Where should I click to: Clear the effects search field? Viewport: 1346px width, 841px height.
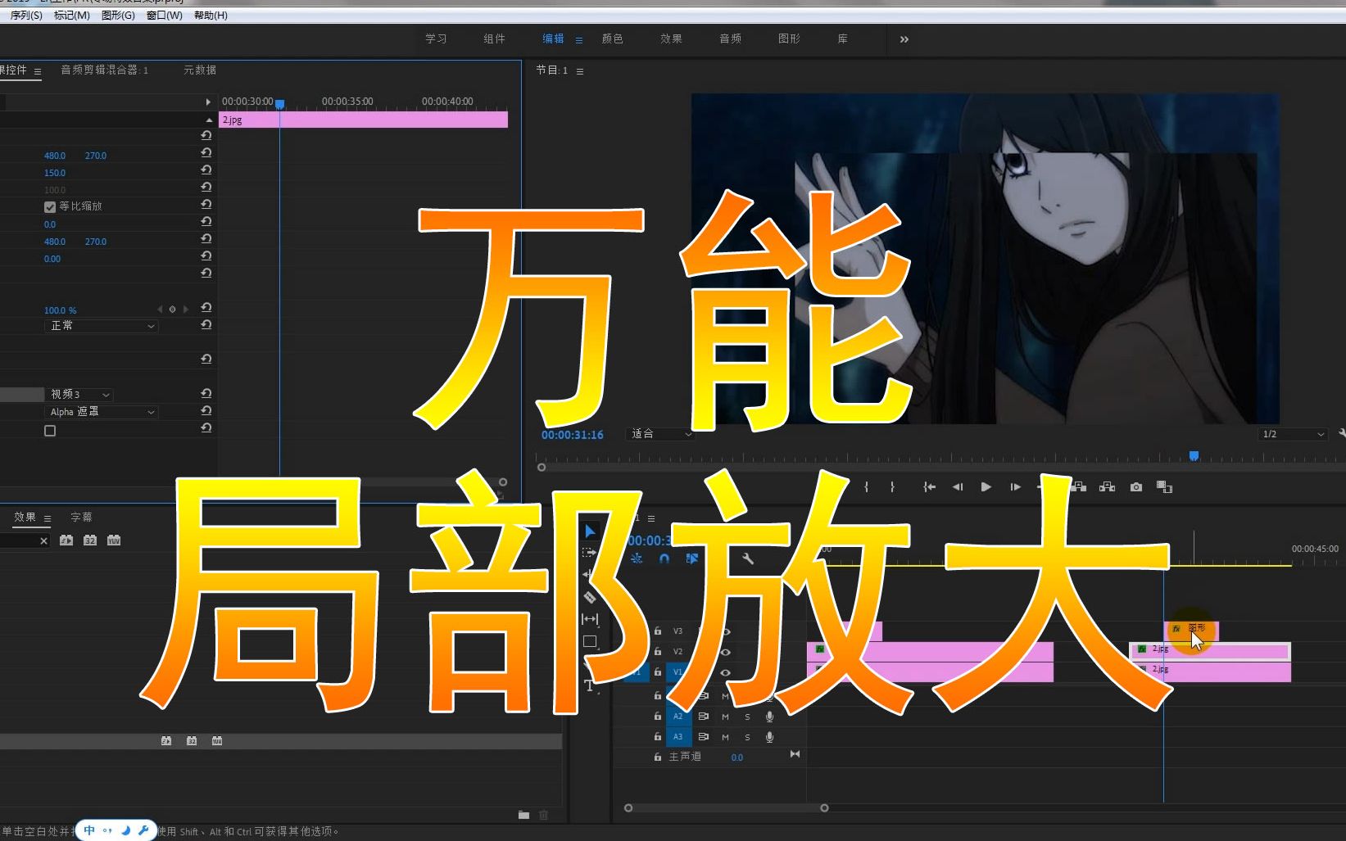44,540
